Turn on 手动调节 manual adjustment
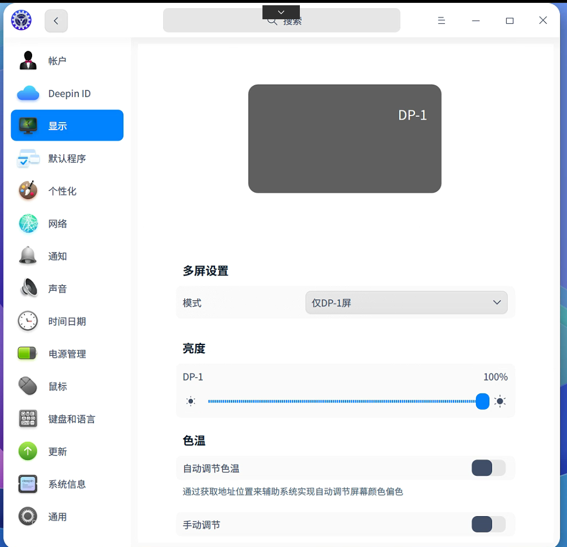Screen dimensions: 567x547 pos(488,524)
